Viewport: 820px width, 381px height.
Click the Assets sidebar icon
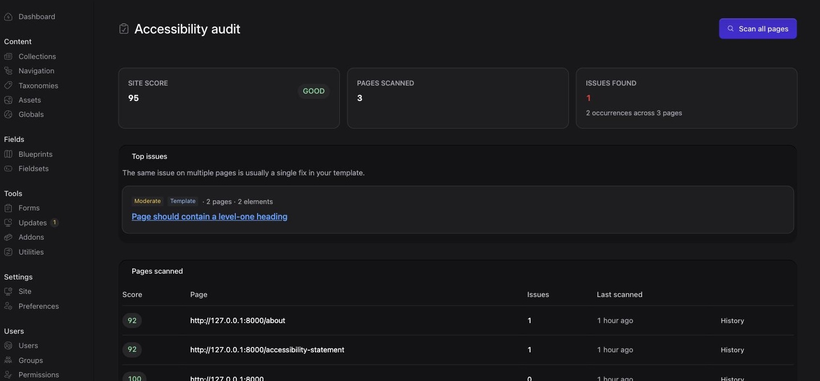coord(8,100)
